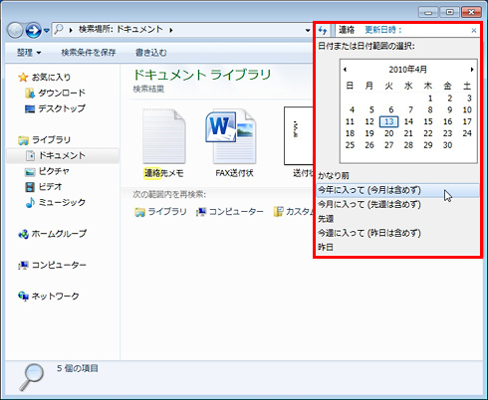The height and width of the screenshot is (400, 488).
Task: Click 5 個の項目 status text
Action: click(78, 368)
